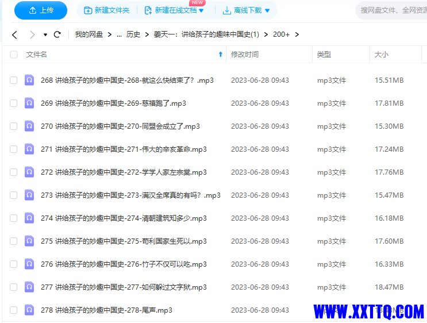
Task: Click the upload arrow icon in 上传
Action: (x=33, y=10)
